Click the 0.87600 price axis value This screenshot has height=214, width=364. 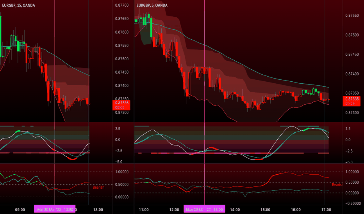[121, 32]
